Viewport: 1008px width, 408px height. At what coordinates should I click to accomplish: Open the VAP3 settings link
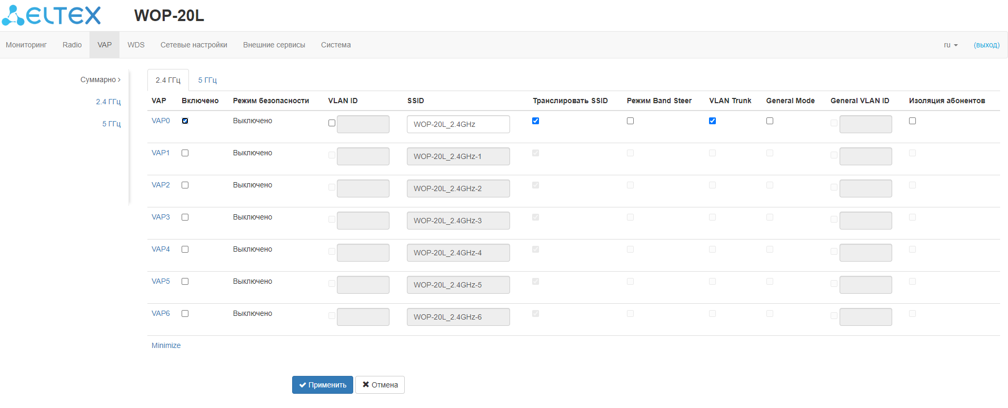pyautogui.click(x=161, y=217)
